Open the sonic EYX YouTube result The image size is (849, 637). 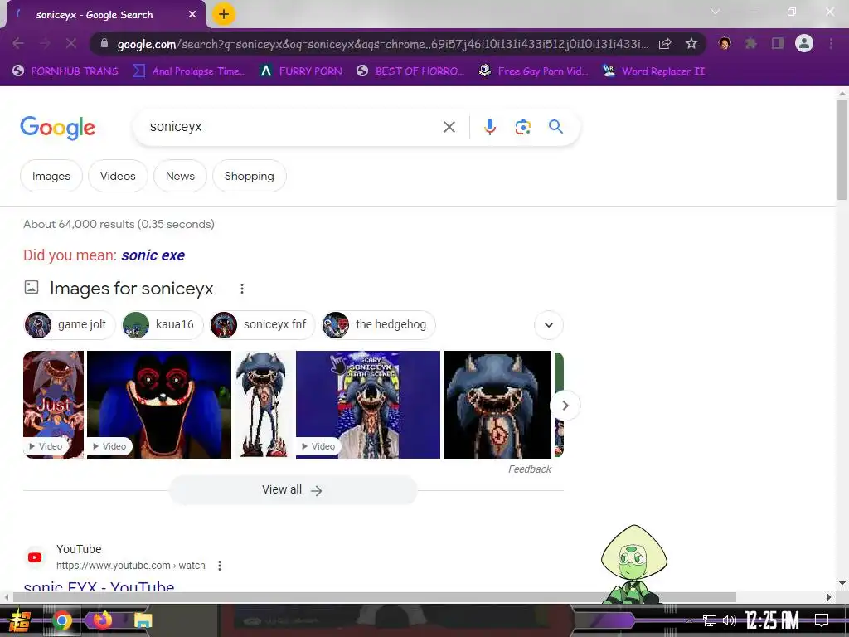tap(99, 586)
